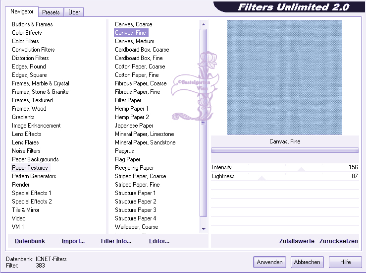Select Frames, Textured category
366x273 pixels.
coord(32,100)
